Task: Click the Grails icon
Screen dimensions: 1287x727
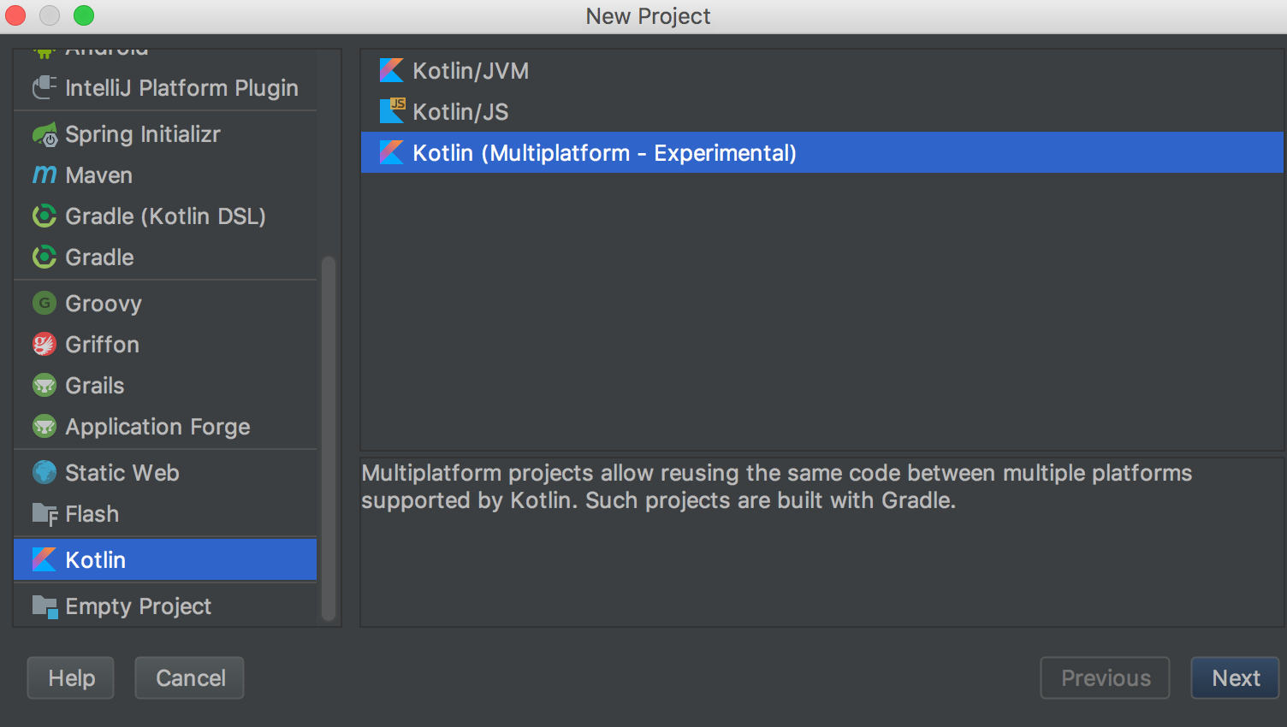Action: click(x=44, y=386)
